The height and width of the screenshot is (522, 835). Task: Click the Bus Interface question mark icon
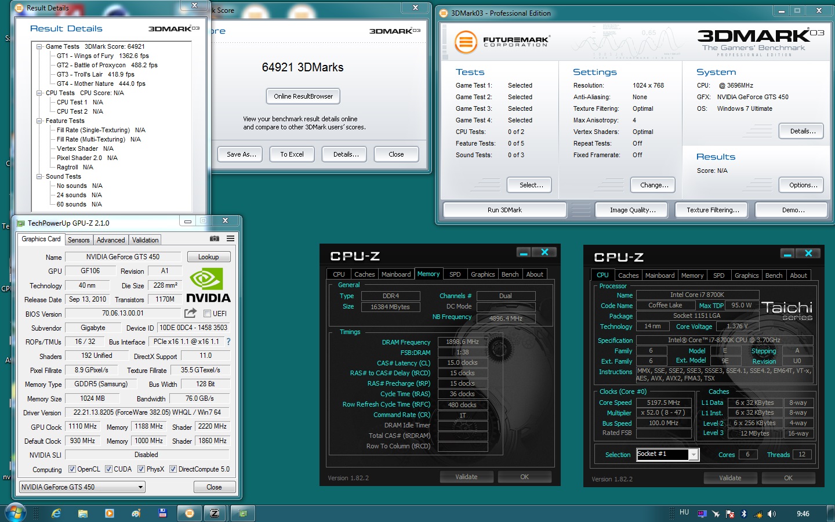point(228,342)
